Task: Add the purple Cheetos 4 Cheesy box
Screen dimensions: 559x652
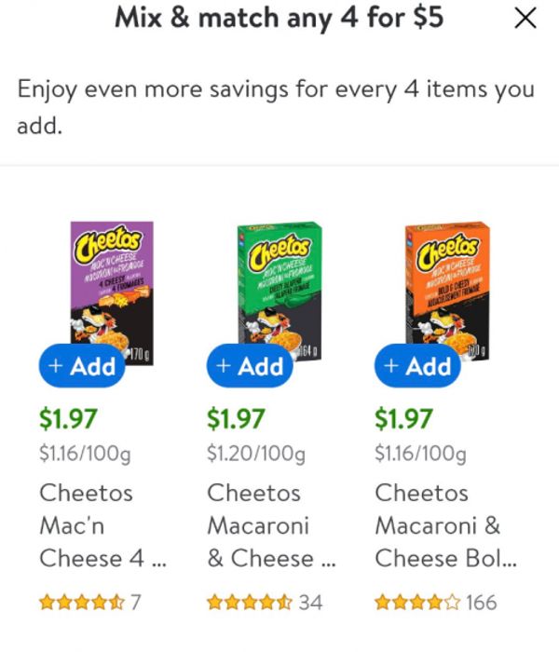Action: [x=82, y=366]
